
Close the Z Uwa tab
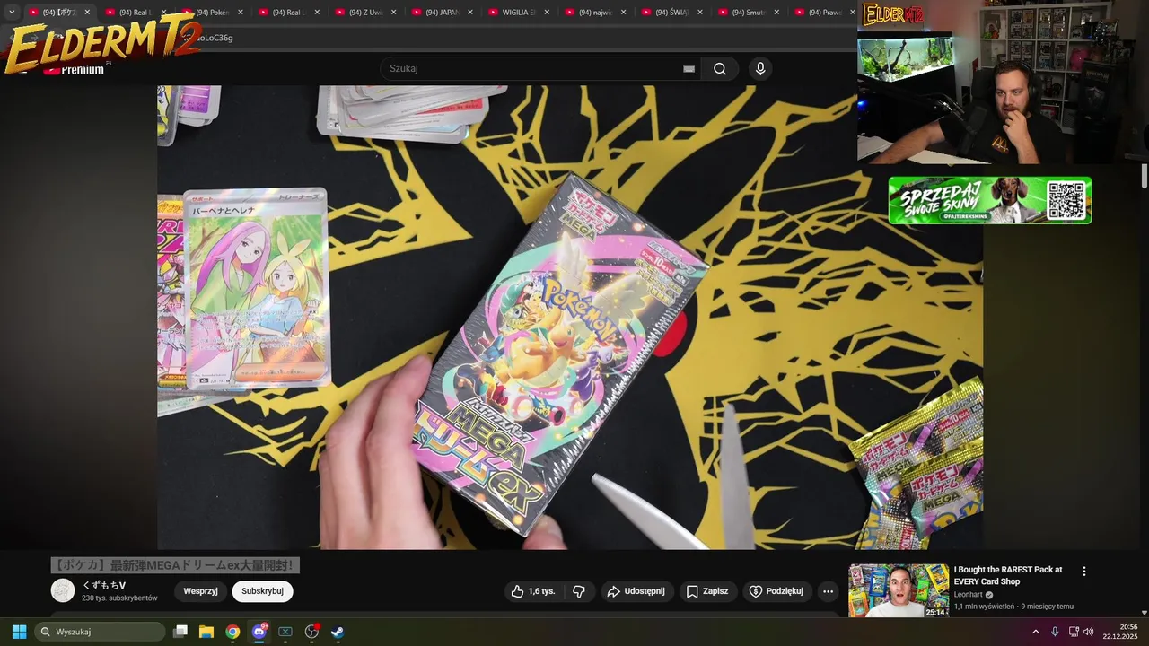click(x=393, y=13)
